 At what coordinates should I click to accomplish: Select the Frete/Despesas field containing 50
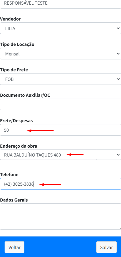[60, 130]
